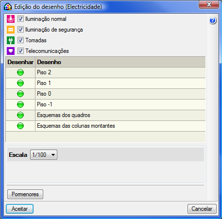Disable the Tomadas checkbox
This screenshot has height=219, width=222.
(20, 40)
